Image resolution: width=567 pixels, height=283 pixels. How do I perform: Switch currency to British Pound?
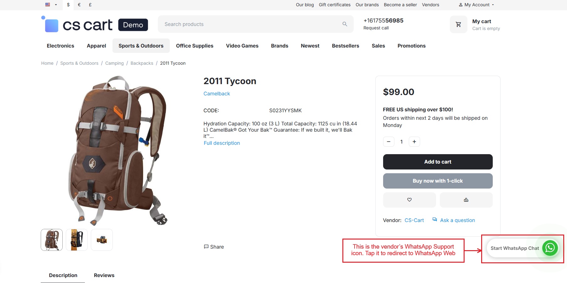[x=90, y=5]
